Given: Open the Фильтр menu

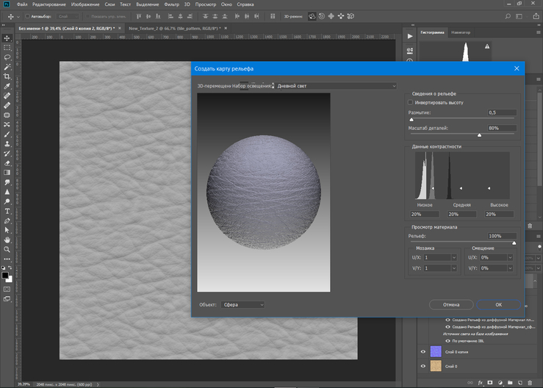Looking at the screenshot, I should point(171,4).
